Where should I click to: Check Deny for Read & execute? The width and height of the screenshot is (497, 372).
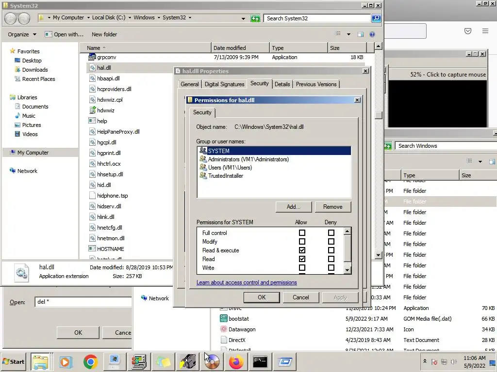pyautogui.click(x=331, y=250)
